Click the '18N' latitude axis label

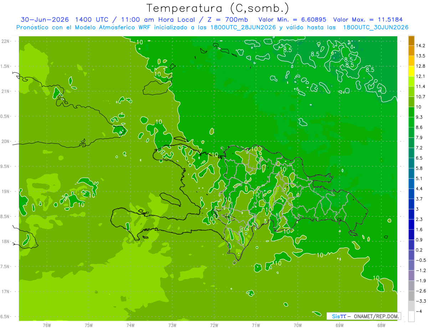coord(6,242)
